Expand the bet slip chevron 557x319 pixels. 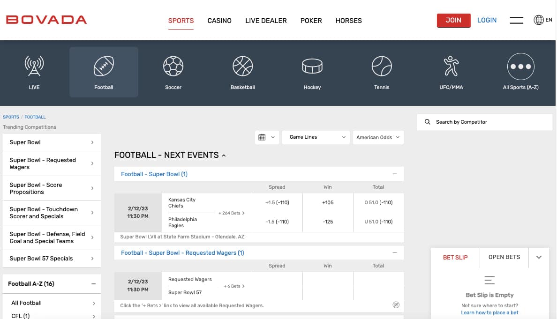click(539, 257)
